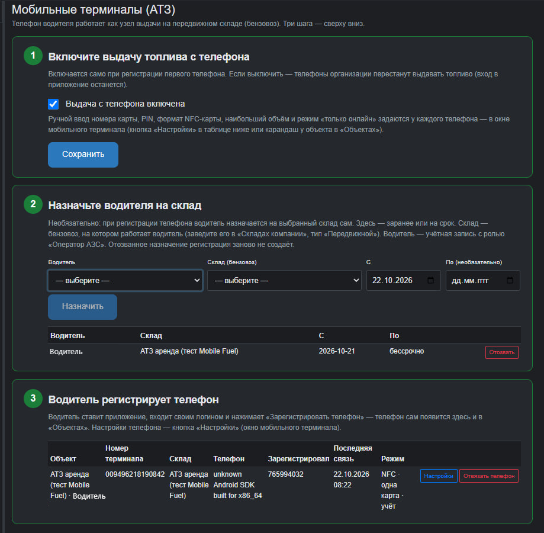The height and width of the screenshot is (533, 544).
Task: Focus the По date field with дд.мм.гггг
Action: point(482,280)
